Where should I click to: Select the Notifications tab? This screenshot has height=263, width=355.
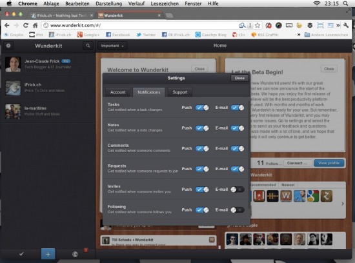pyautogui.click(x=148, y=92)
